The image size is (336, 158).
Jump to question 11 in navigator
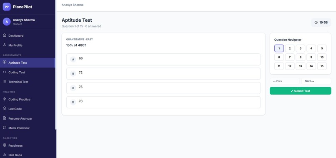click(279, 66)
